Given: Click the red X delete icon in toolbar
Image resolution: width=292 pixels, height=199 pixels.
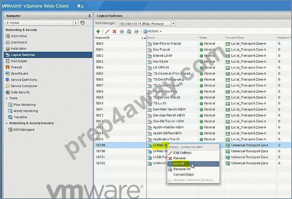Looking at the screenshot, I should 114,31.
